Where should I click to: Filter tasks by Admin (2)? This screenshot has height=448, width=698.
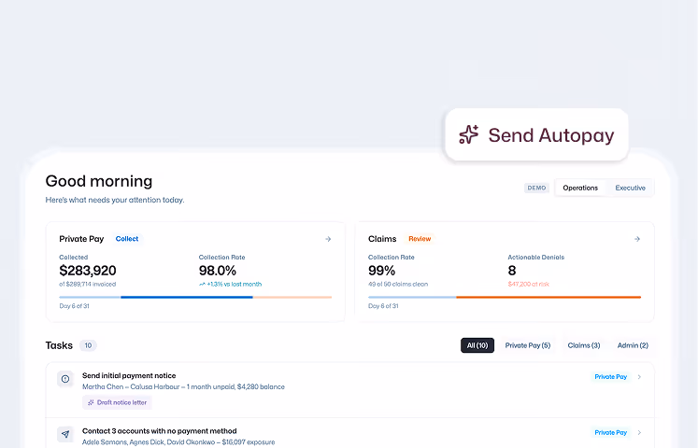631,345
